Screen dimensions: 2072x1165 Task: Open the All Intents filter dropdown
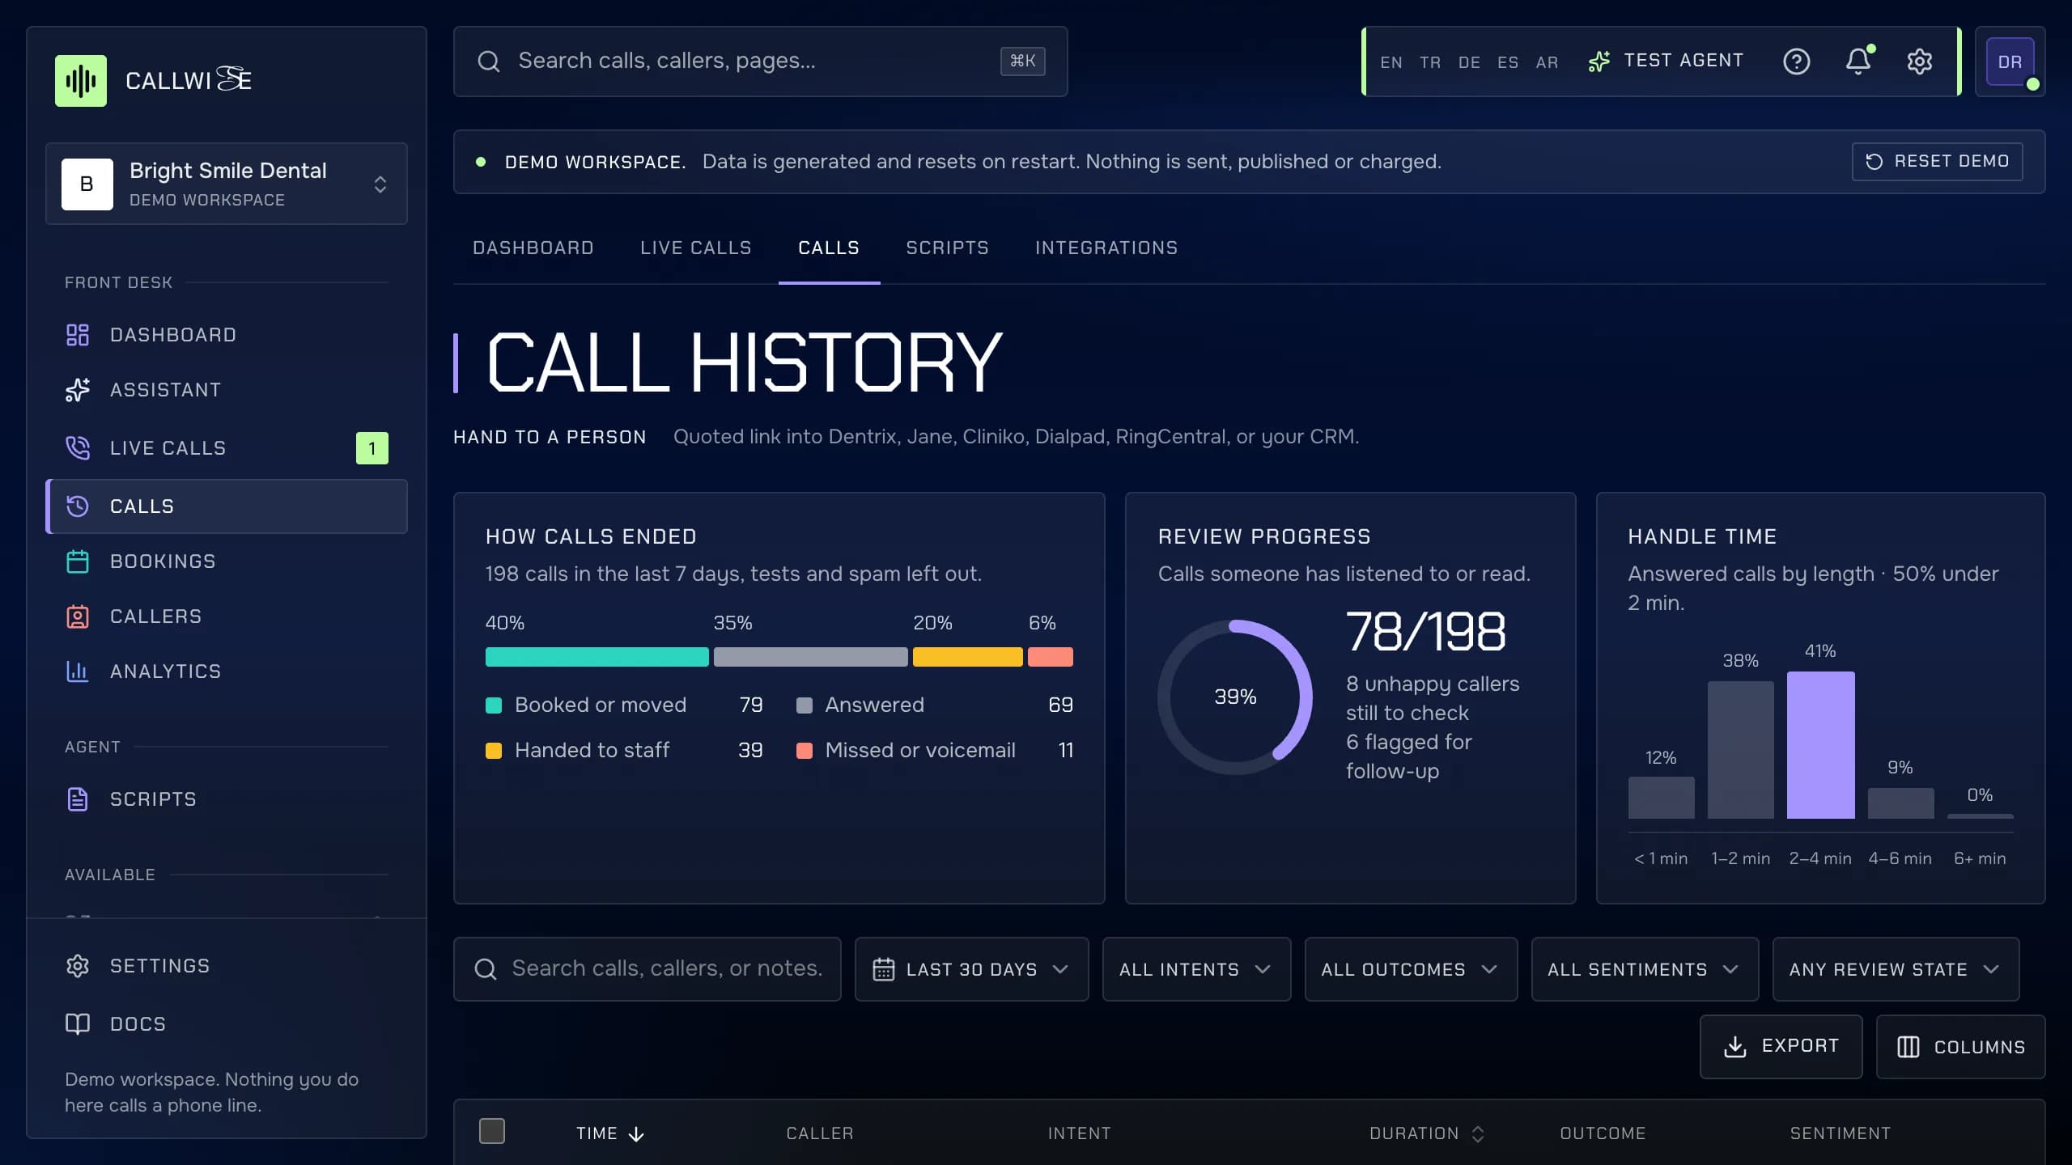point(1196,969)
